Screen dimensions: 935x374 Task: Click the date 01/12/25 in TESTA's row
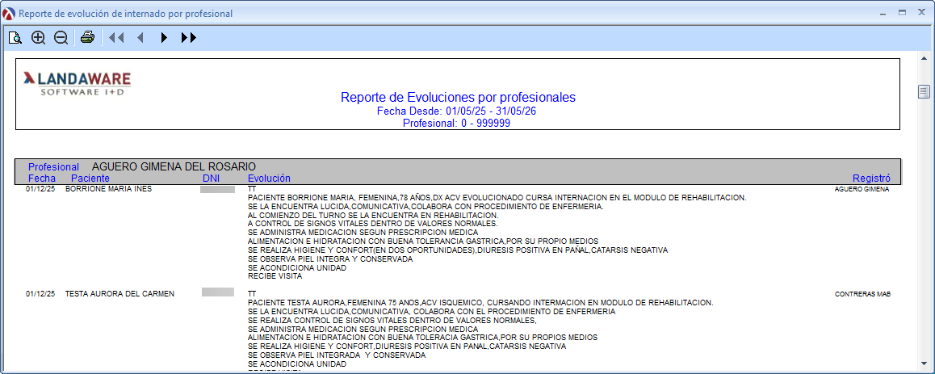pyautogui.click(x=40, y=294)
